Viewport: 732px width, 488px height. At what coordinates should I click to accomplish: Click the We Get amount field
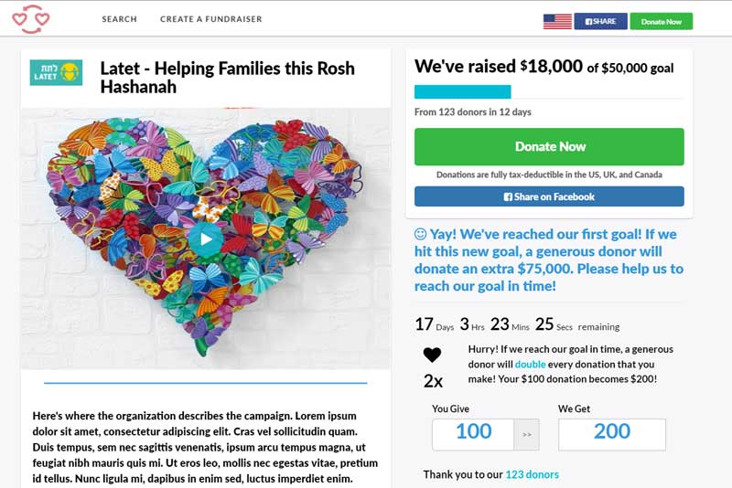[611, 433]
